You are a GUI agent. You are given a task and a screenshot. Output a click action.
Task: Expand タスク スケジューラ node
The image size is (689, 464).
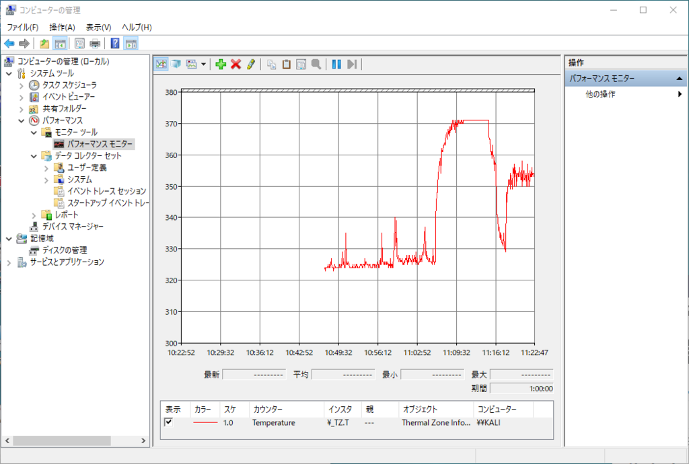point(21,85)
